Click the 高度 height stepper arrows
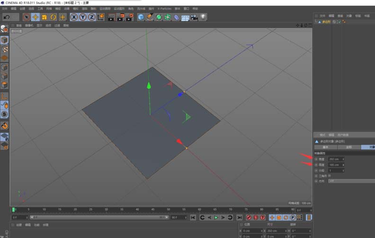375x238 pixels. [343, 165]
